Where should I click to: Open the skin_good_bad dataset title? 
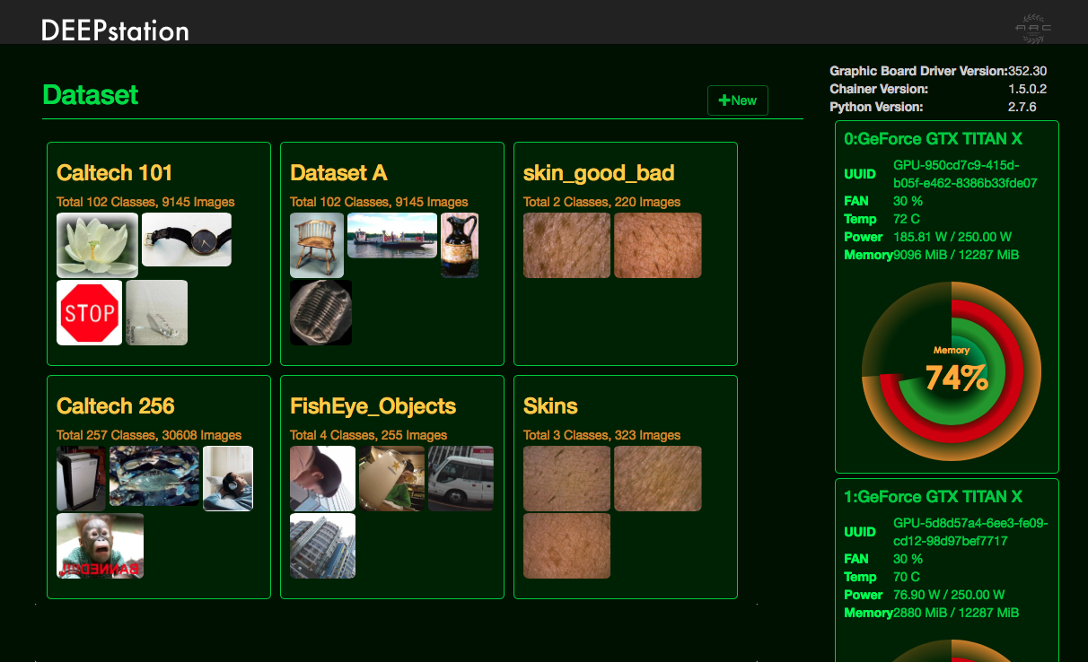click(x=599, y=172)
